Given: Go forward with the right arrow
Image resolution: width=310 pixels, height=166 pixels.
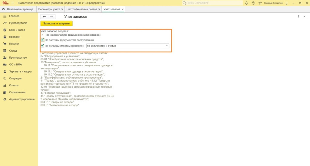Looking at the screenshot, I should point(51,17).
